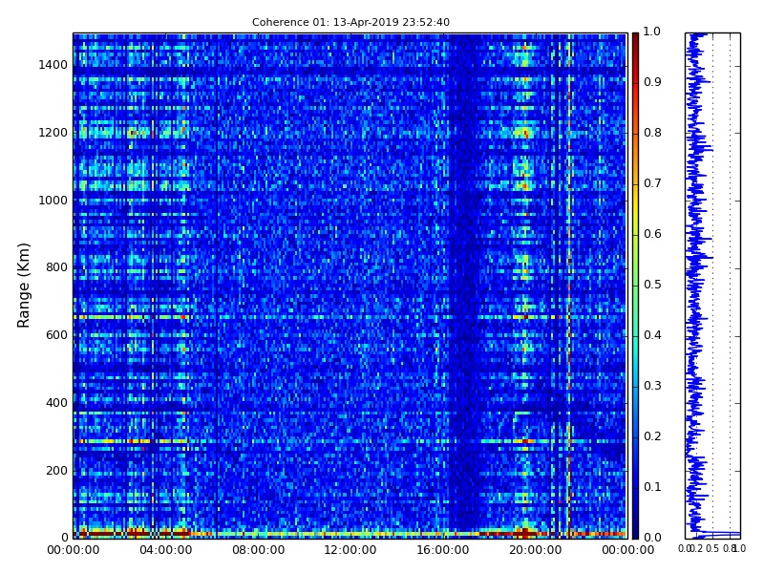Select the 0.7 colorbar tick label

point(652,183)
